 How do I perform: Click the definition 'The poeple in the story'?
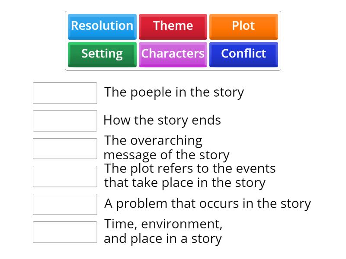[x=174, y=92]
